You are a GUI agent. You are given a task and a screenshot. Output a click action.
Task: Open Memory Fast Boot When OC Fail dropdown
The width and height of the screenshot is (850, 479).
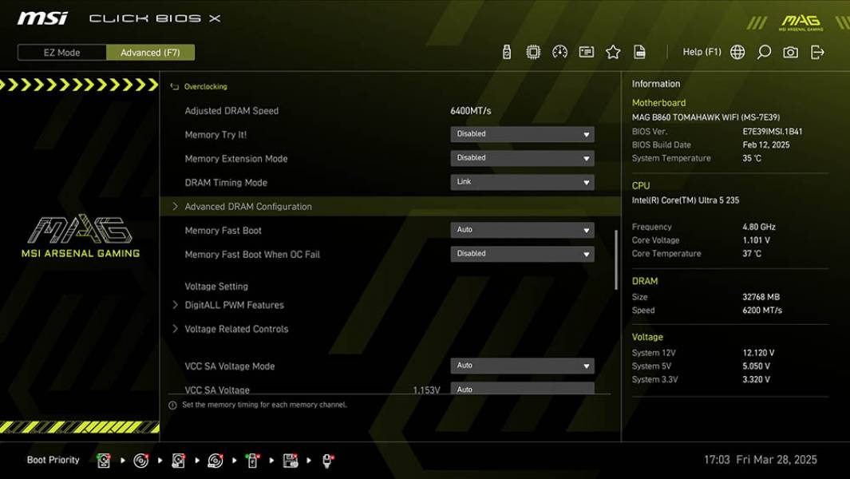click(522, 254)
